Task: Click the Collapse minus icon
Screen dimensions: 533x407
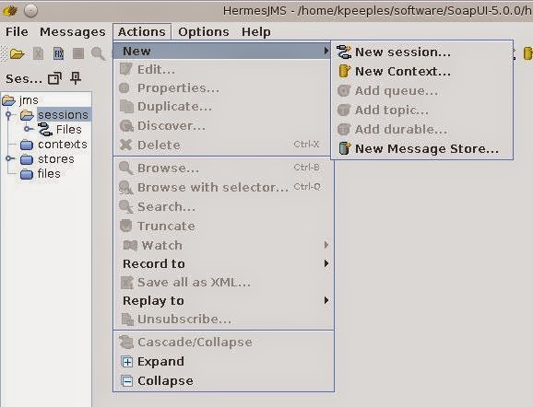Action: point(126,381)
